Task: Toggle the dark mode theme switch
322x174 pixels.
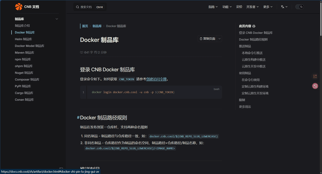Action: [x=299, y=7]
